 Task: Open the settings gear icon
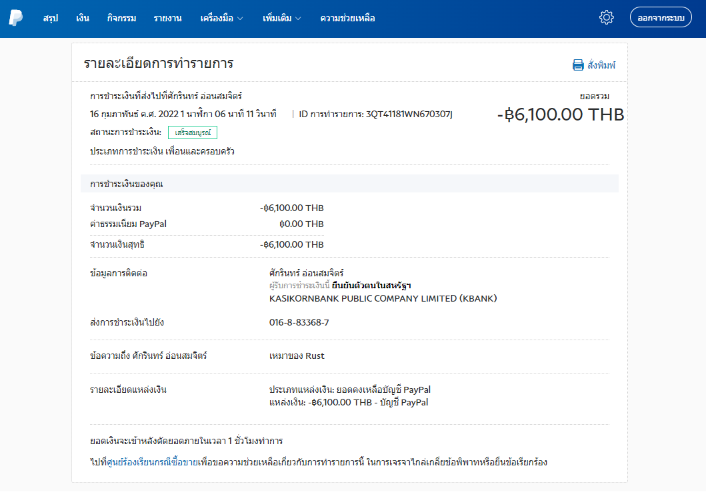click(x=607, y=17)
